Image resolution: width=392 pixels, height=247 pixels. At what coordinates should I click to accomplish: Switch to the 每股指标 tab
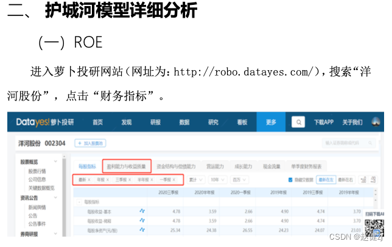click(87, 166)
